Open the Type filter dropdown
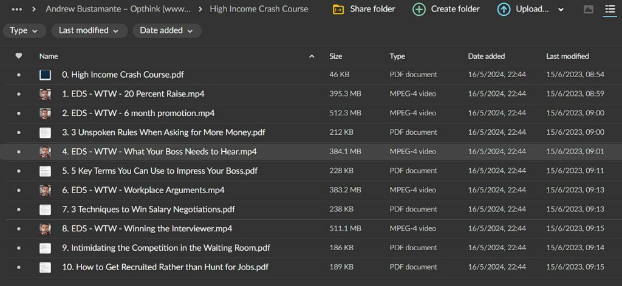622x286 pixels. pyautogui.click(x=24, y=30)
